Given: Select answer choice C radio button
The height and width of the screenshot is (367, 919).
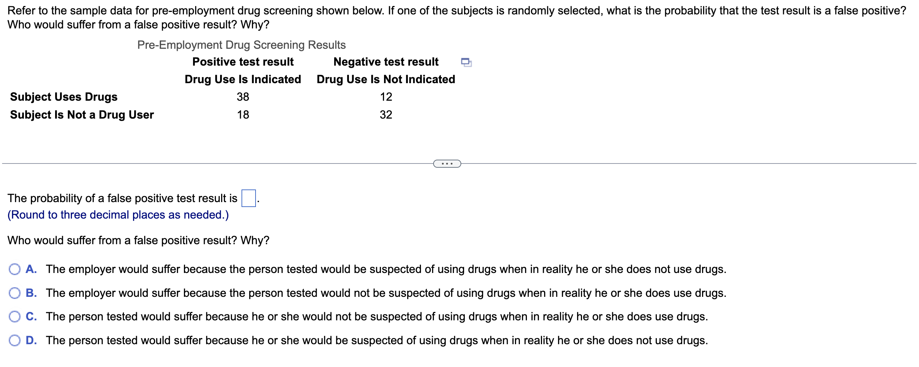Looking at the screenshot, I should [15, 317].
